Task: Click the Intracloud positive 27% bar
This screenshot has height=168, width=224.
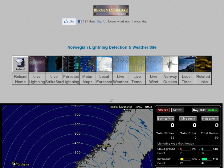Action: (x=185, y=159)
